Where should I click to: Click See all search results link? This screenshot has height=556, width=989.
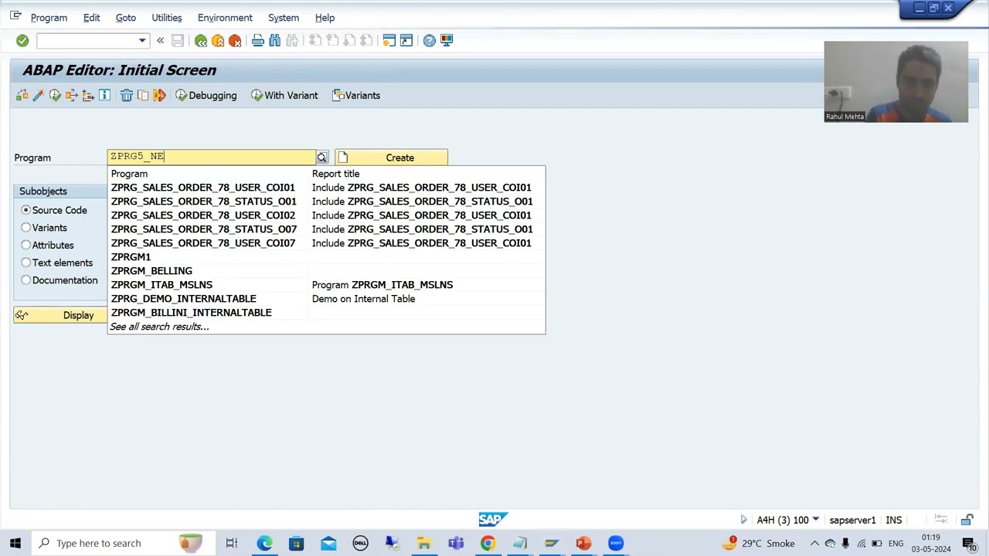159,327
